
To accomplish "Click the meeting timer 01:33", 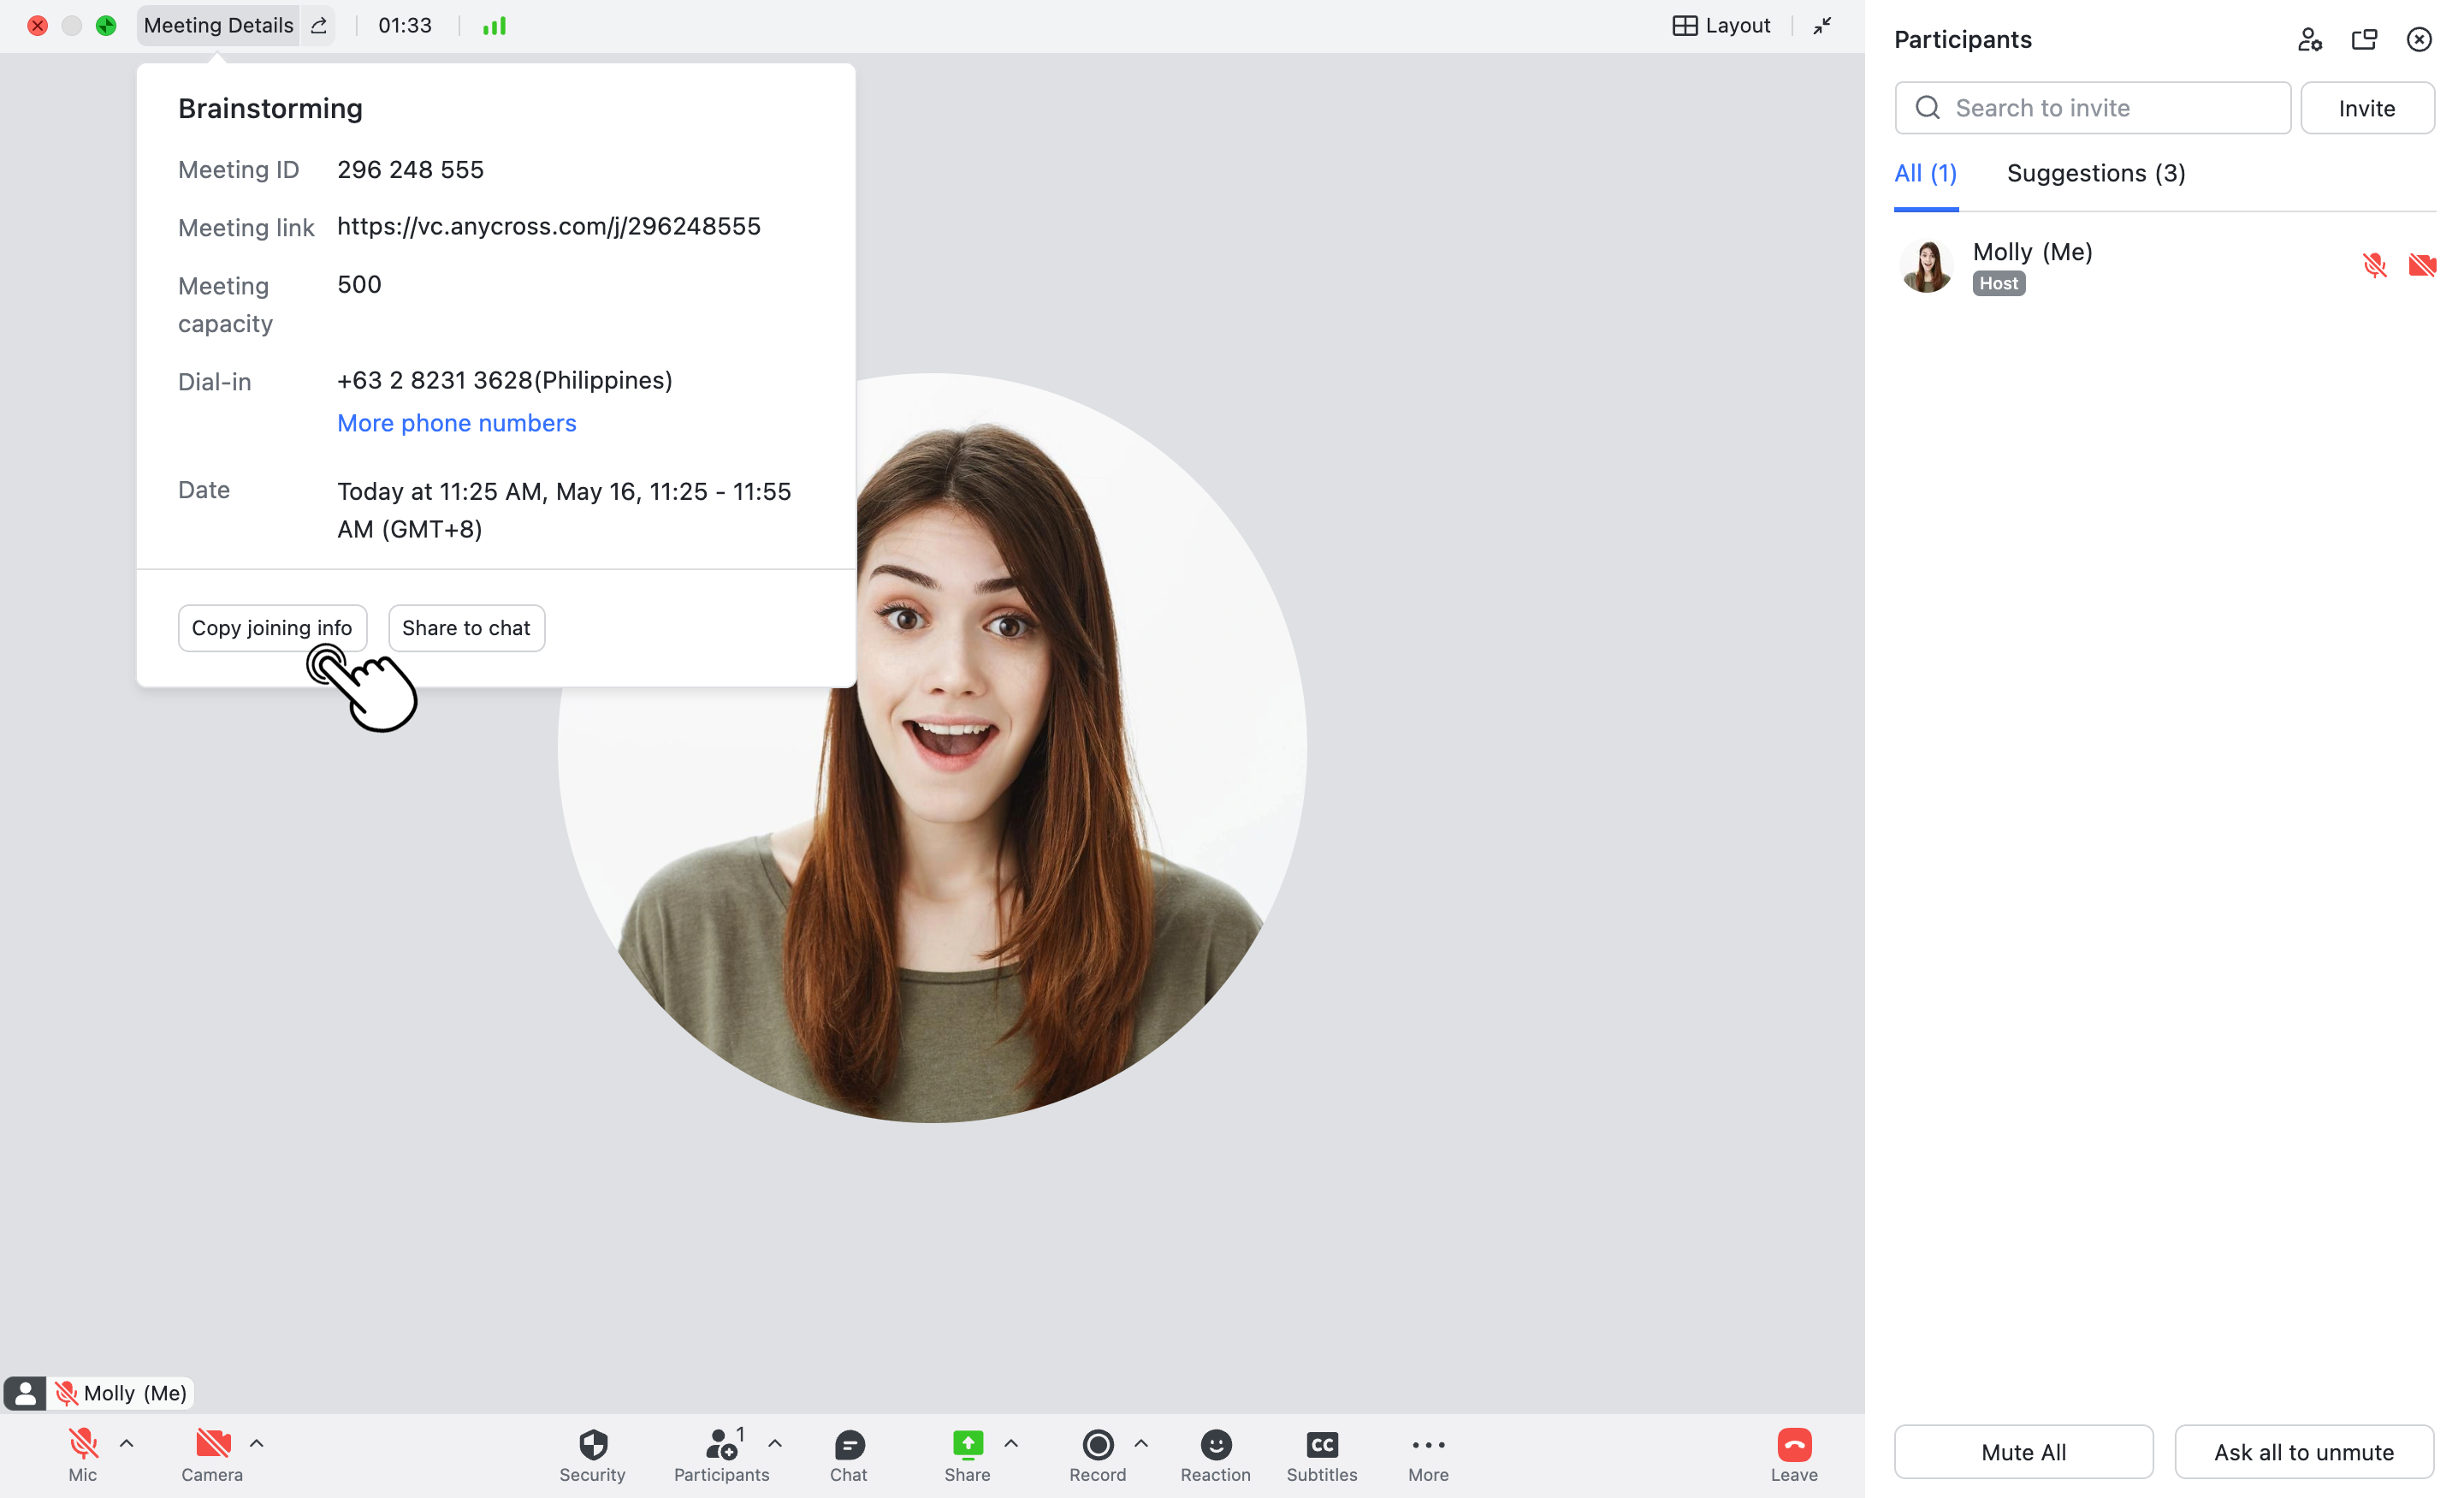I will coord(405,26).
